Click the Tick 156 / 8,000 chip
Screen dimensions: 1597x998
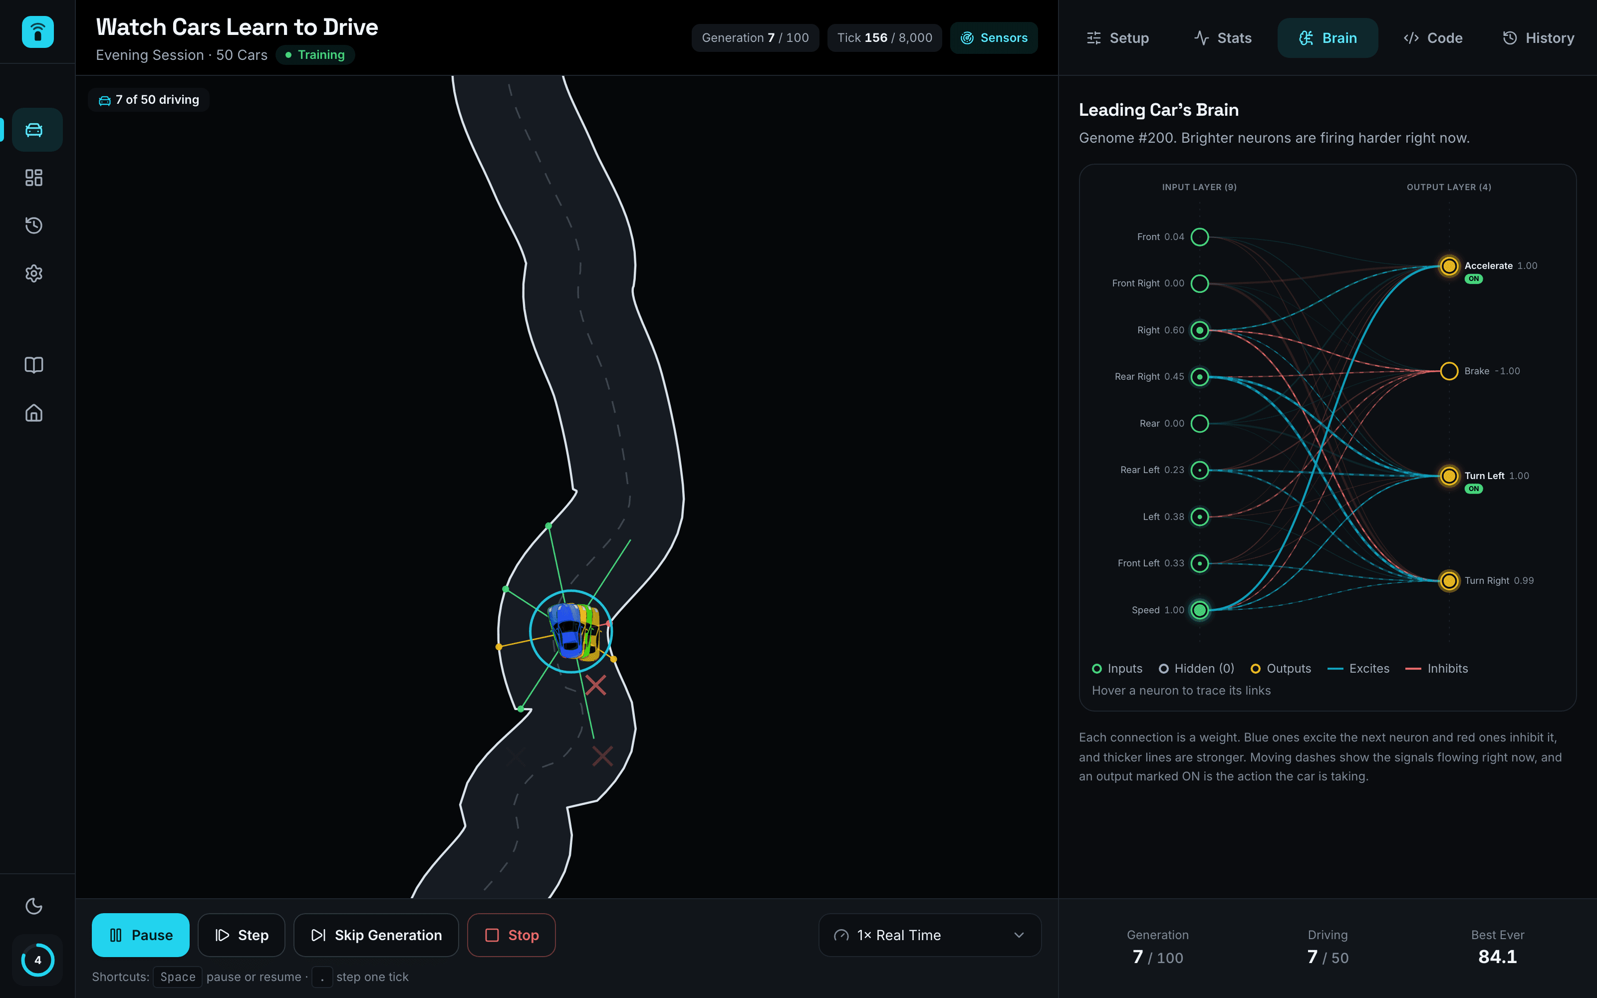coord(884,37)
